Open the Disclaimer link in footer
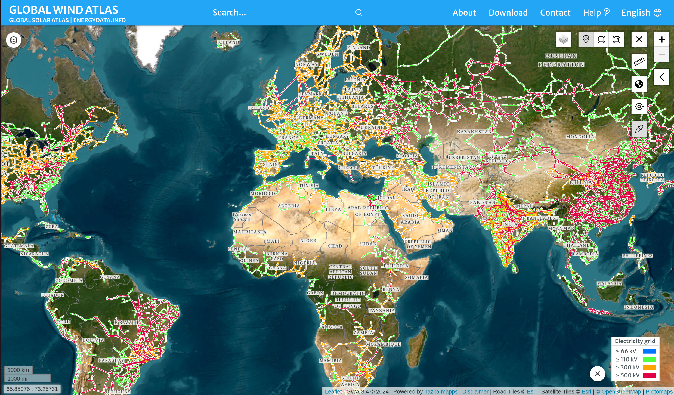674x395 pixels. point(475,391)
